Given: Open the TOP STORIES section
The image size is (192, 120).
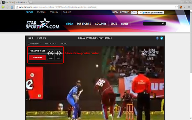Looking at the screenshot, I should [x=84, y=24].
